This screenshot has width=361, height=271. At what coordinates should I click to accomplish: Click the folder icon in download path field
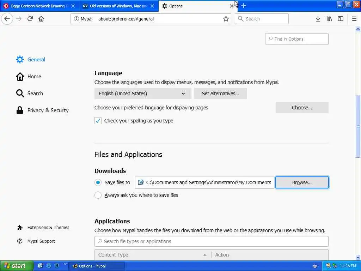tap(141, 182)
